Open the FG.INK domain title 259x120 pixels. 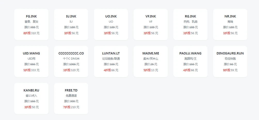(31, 16)
